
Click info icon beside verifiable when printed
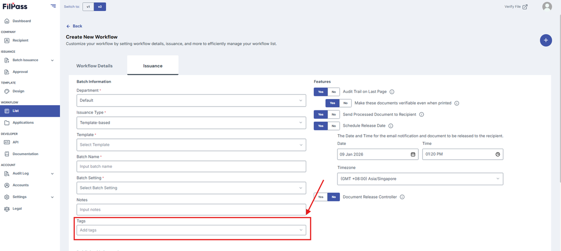point(457,103)
